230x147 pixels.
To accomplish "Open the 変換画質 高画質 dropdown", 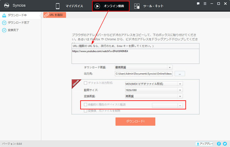I will click(x=154, y=96).
